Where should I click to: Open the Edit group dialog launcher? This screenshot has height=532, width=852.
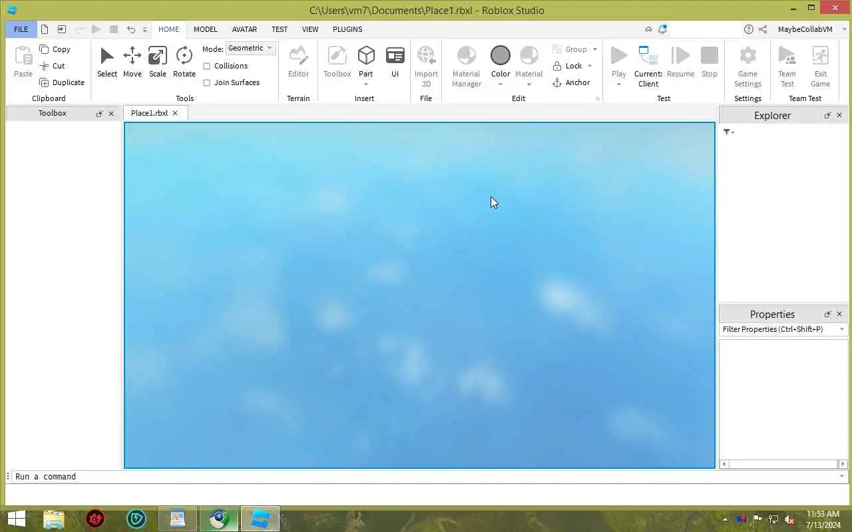coord(597,99)
